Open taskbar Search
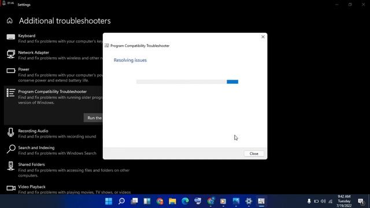The image size is (370, 208). tap(121, 201)
